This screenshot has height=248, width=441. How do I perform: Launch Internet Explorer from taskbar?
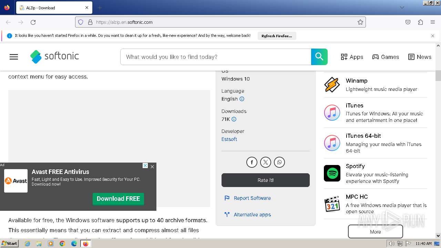(x=28, y=244)
